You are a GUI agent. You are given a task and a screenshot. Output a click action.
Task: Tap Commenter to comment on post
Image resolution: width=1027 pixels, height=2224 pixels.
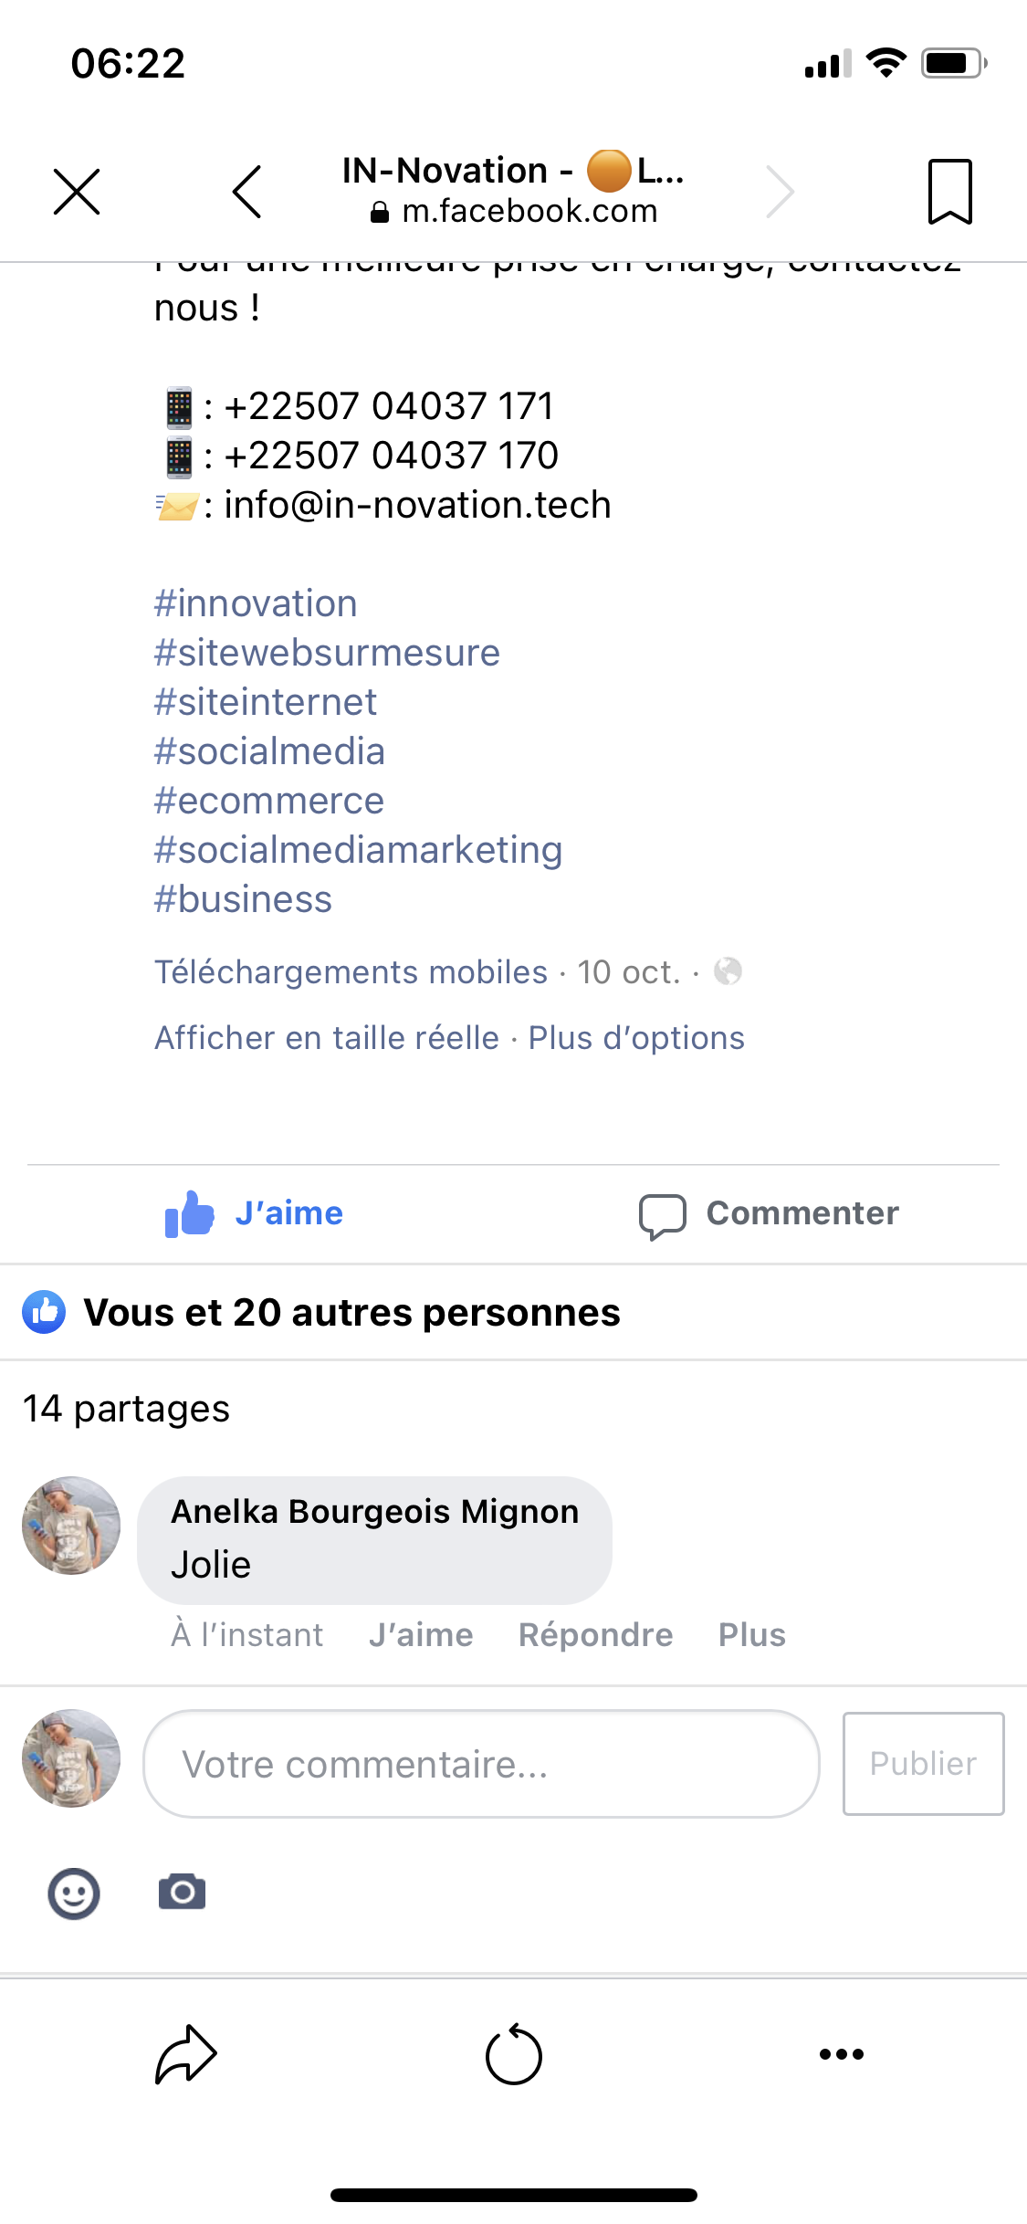770,1213
